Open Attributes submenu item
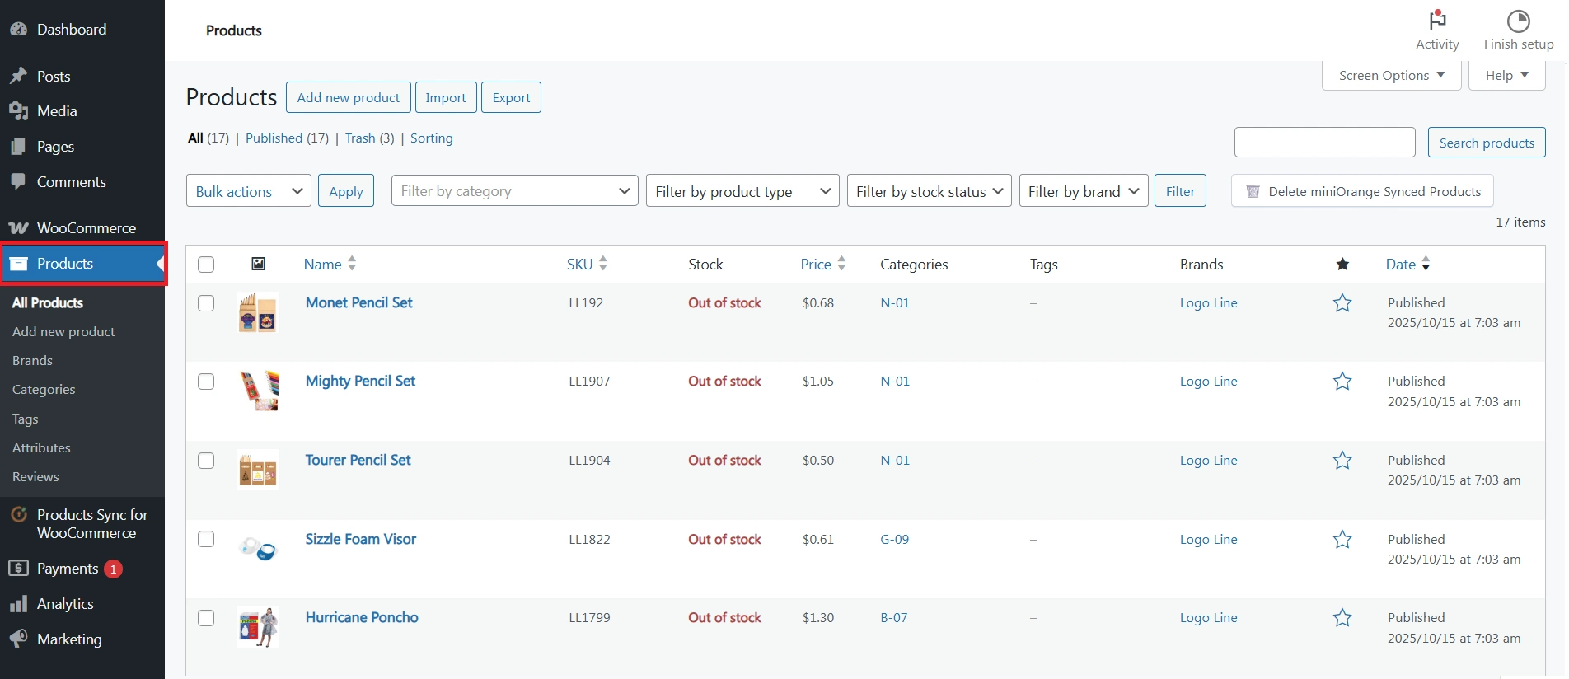This screenshot has height=679, width=1569. pyautogui.click(x=41, y=447)
